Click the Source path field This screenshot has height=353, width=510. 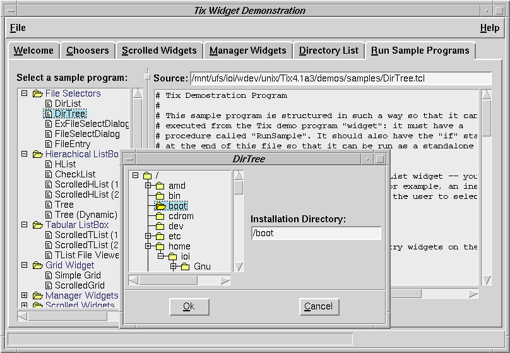[x=341, y=78]
